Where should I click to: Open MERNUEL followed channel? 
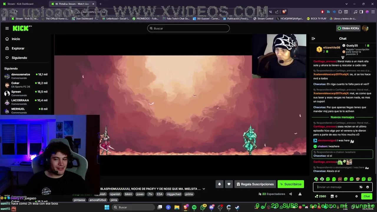point(26,110)
